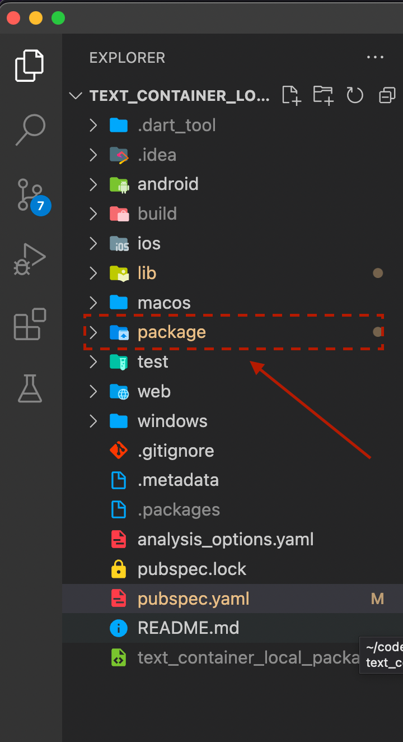Viewport: 403px width, 742px height.
Task: Open the Explorer view in activity bar
Action: point(30,66)
